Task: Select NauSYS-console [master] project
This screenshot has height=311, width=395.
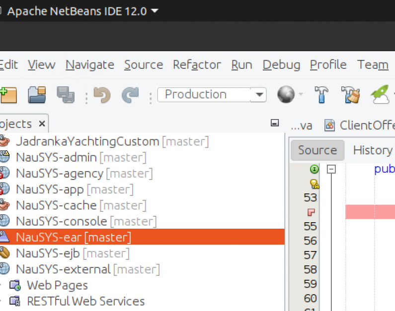Action: [x=86, y=221]
